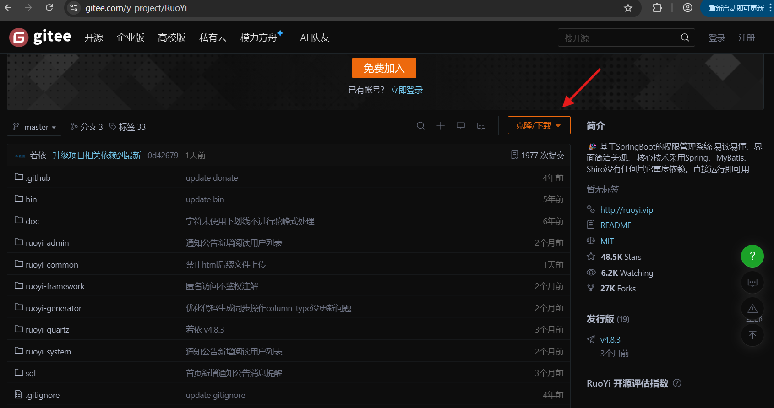Open the v4.8.3 release link
The image size is (774, 408).
point(610,340)
